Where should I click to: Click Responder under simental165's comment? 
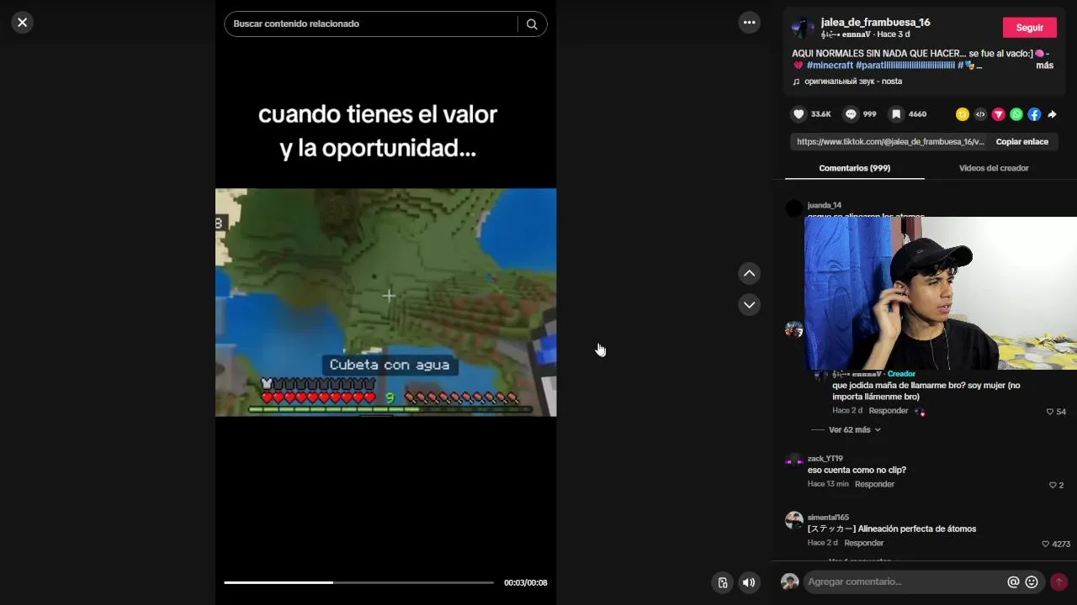pyautogui.click(x=863, y=543)
